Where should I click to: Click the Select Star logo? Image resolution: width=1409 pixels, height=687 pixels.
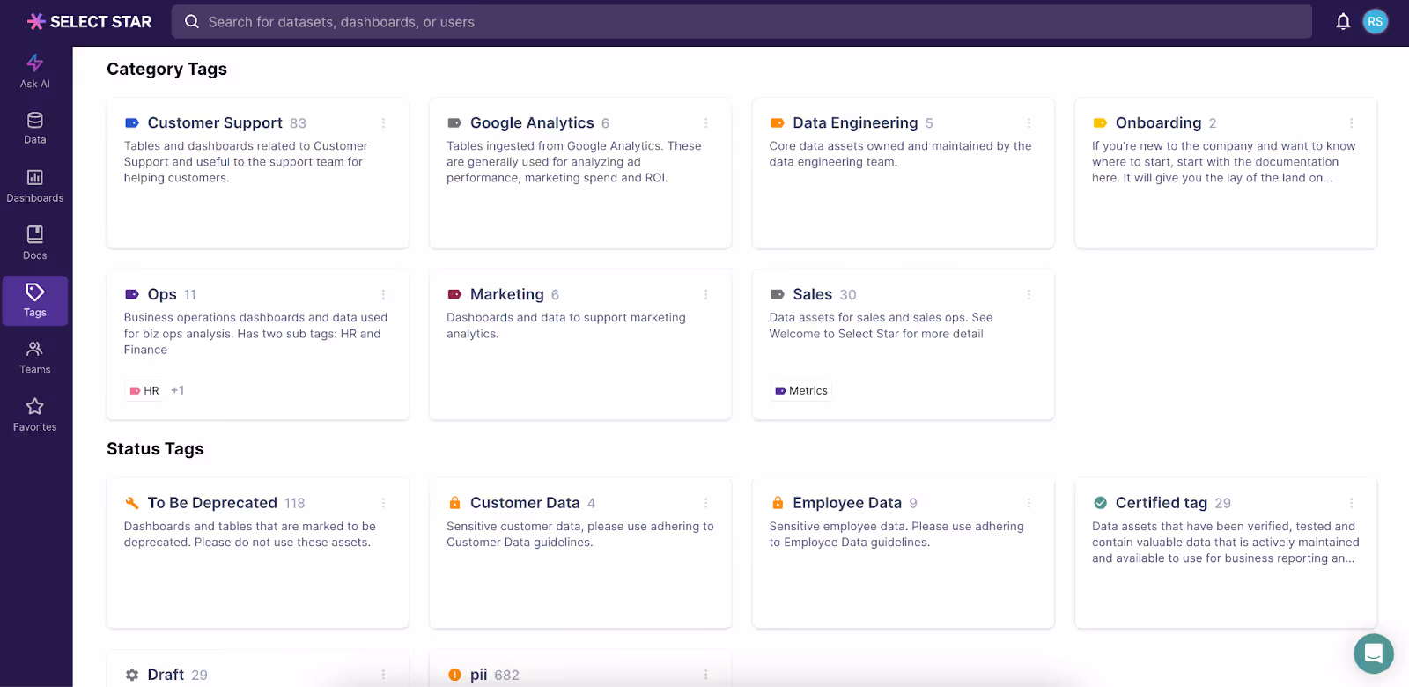click(x=89, y=22)
